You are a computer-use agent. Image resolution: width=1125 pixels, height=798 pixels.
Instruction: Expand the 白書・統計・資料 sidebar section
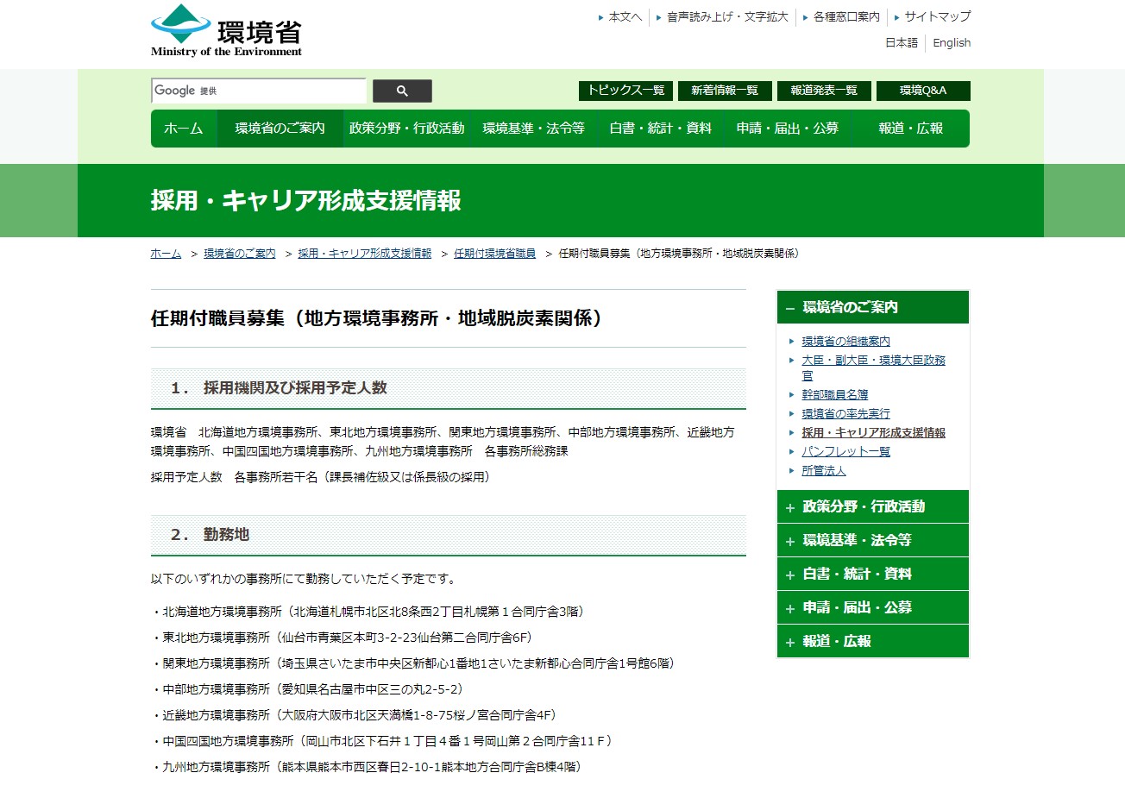[872, 574]
